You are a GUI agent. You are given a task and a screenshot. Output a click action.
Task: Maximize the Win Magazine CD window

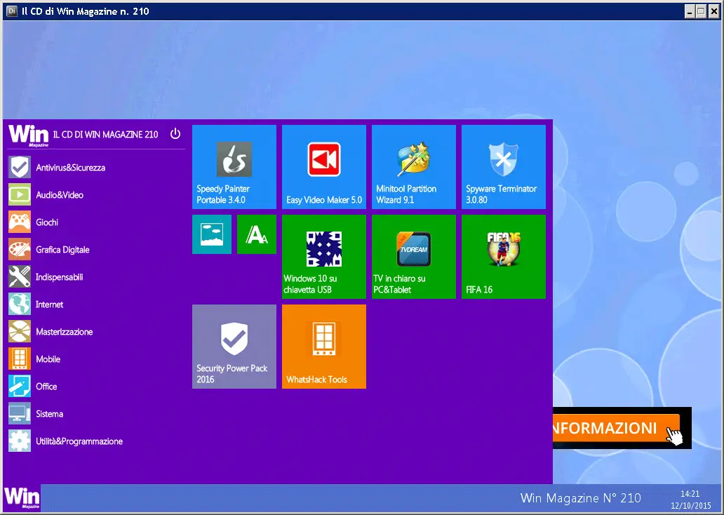(x=702, y=11)
